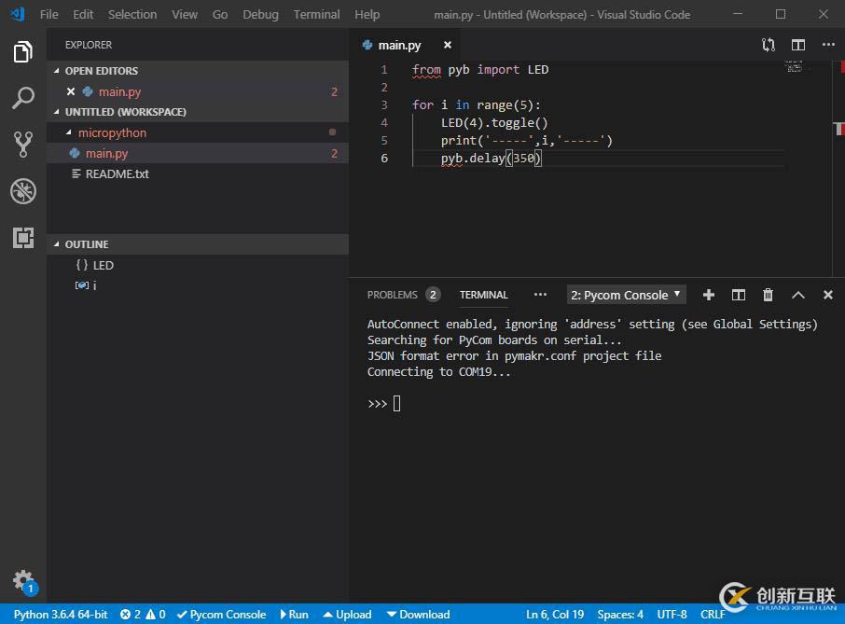Image resolution: width=845 pixels, height=624 pixels.
Task: Open the View menu
Action: click(185, 15)
